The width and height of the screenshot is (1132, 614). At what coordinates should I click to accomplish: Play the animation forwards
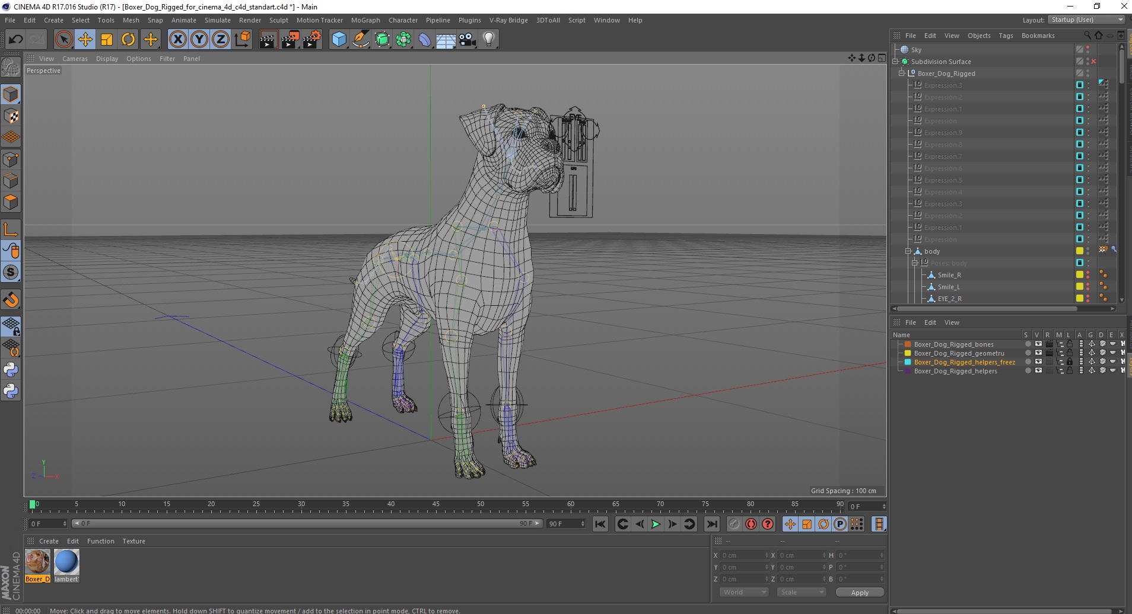[x=656, y=524]
